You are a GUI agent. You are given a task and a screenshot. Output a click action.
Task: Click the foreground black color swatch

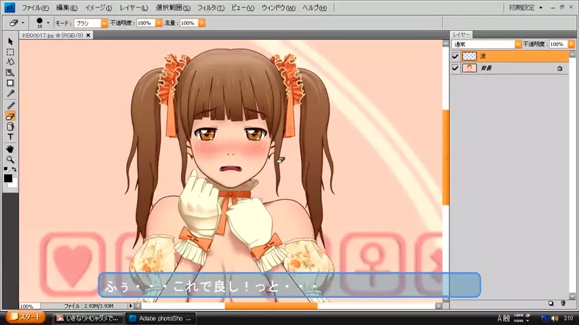(7, 178)
